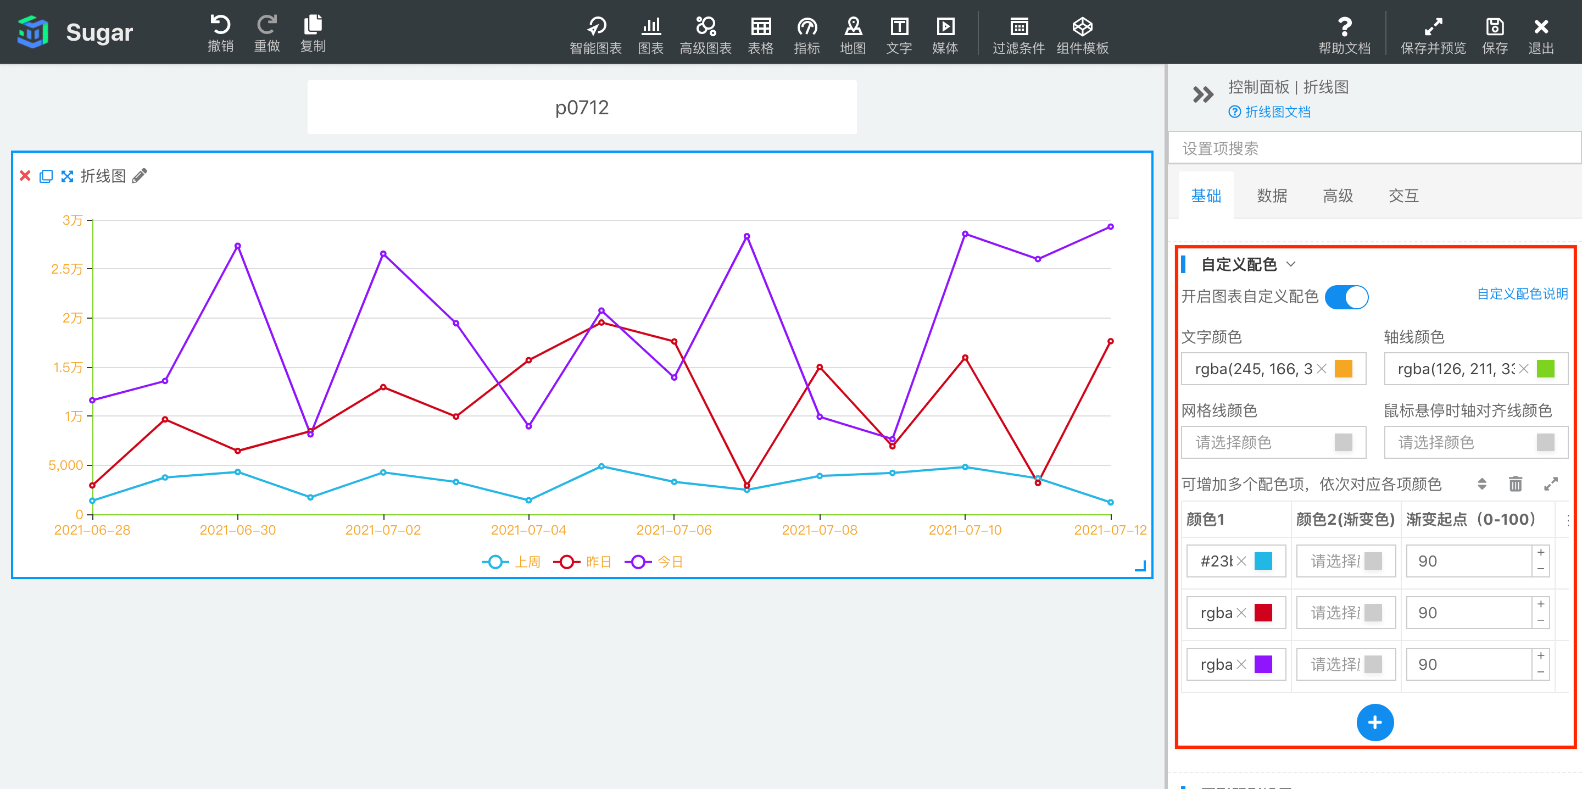Open the 高级 settings tab
The height and width of the screenshot is (789, 1582).
point(1338,196)
